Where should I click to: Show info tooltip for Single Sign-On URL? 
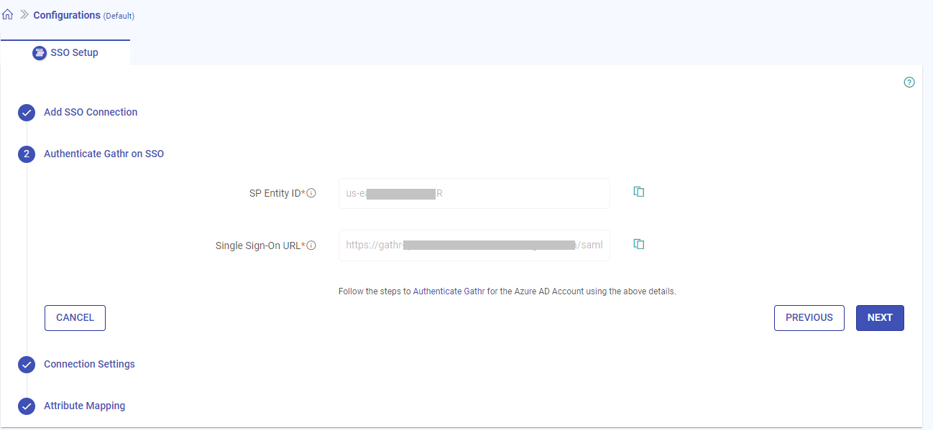(312, 246)
